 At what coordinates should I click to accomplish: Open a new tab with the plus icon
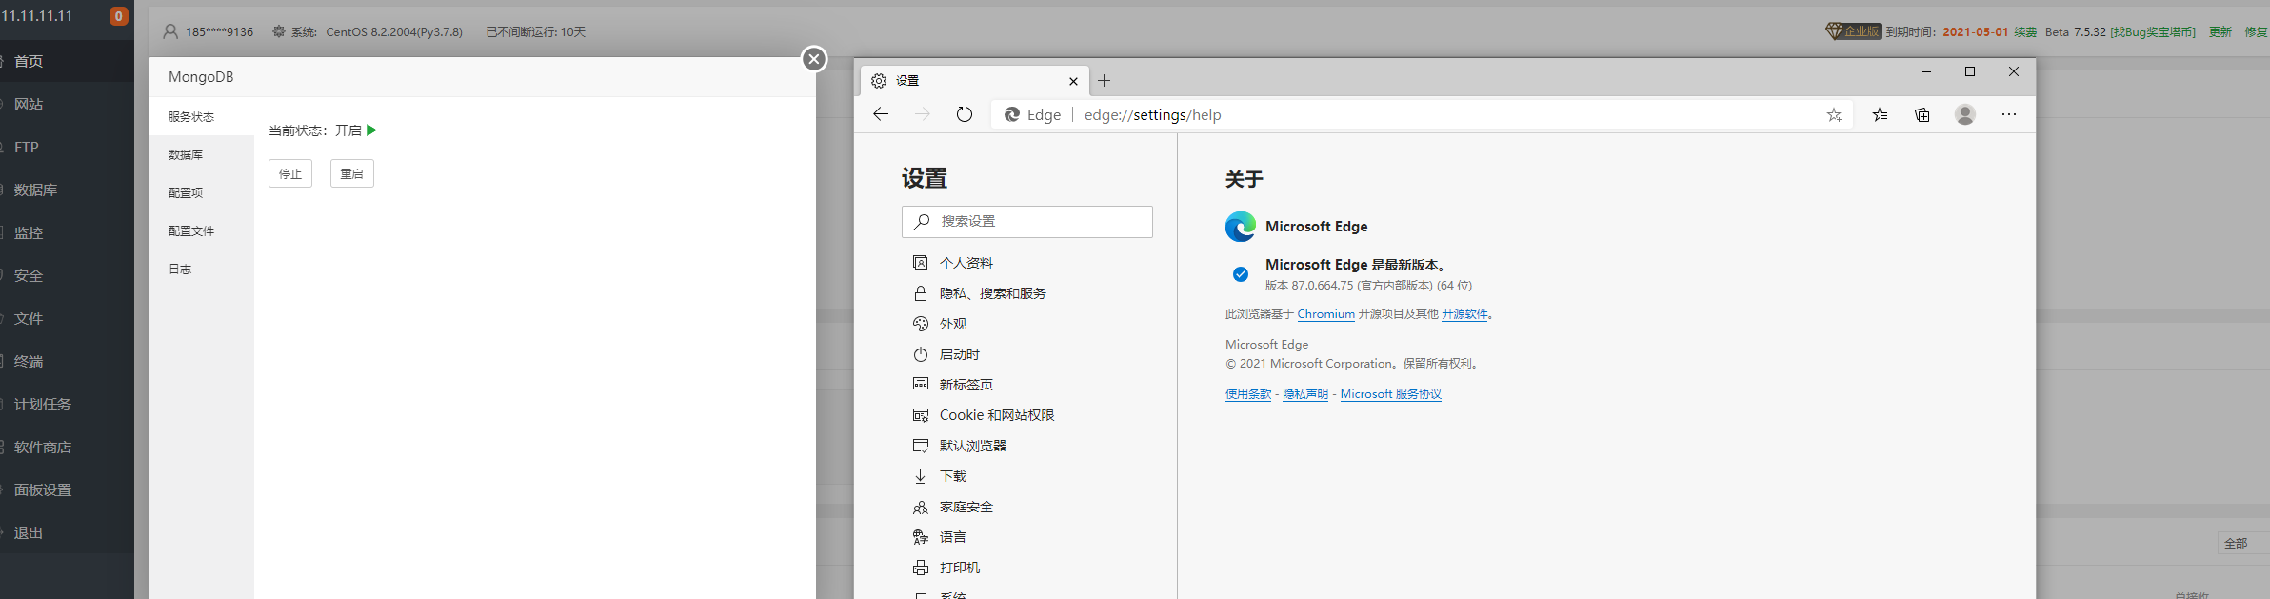pyautogui.click(x=1105, y=81)
